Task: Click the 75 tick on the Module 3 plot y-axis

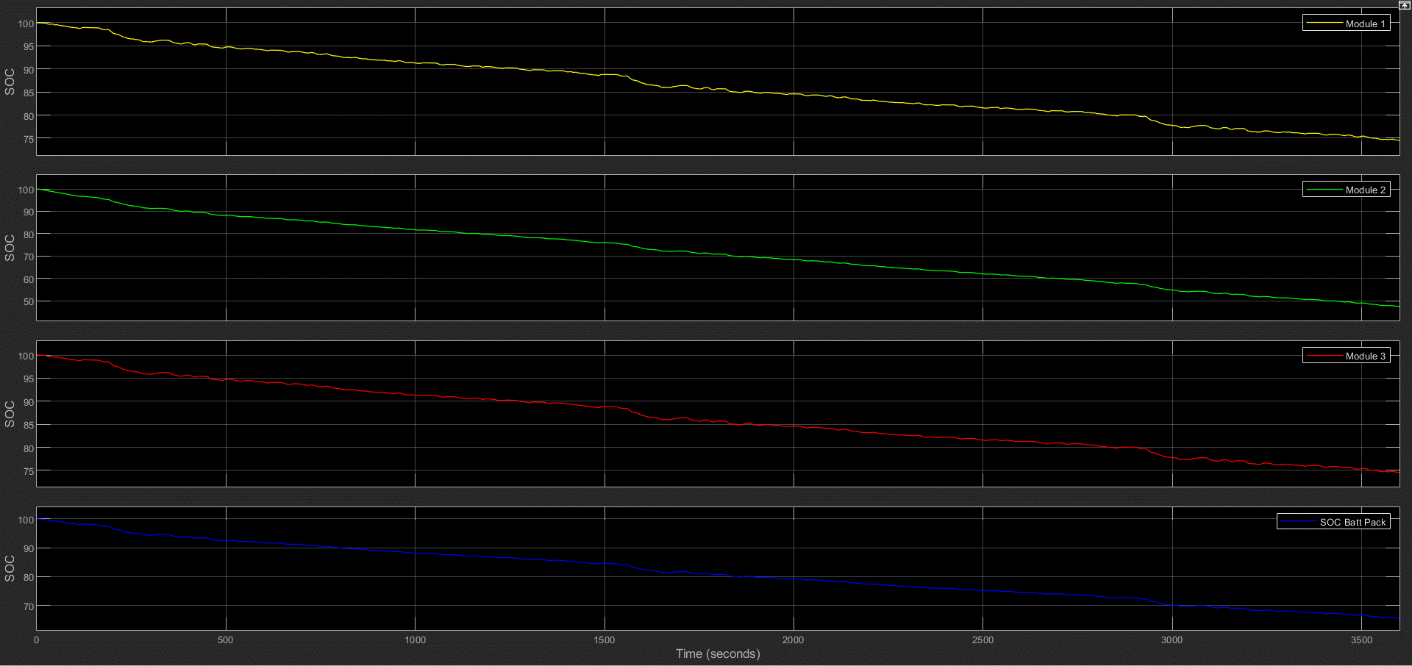Action: pos(29,471)
